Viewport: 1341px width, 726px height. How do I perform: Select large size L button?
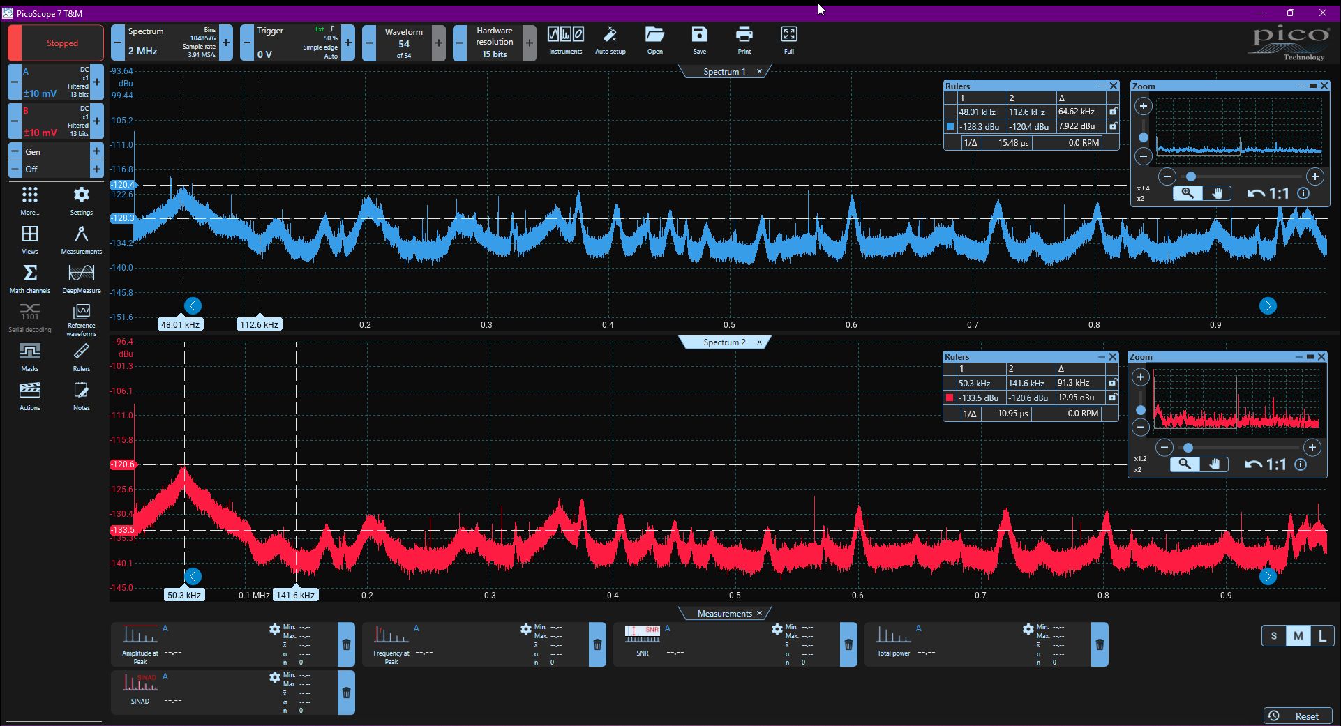(1322, 635)
